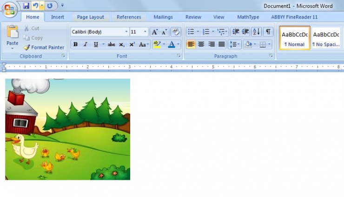Image resolution: width=344 pixels, height=197 pixels.
Task: Toggle superscript formatting
Action: 132,44
